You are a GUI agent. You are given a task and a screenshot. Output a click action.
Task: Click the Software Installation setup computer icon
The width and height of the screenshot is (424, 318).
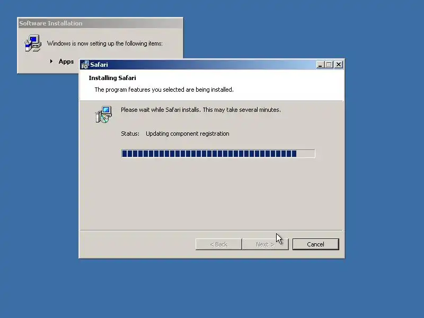33,43
